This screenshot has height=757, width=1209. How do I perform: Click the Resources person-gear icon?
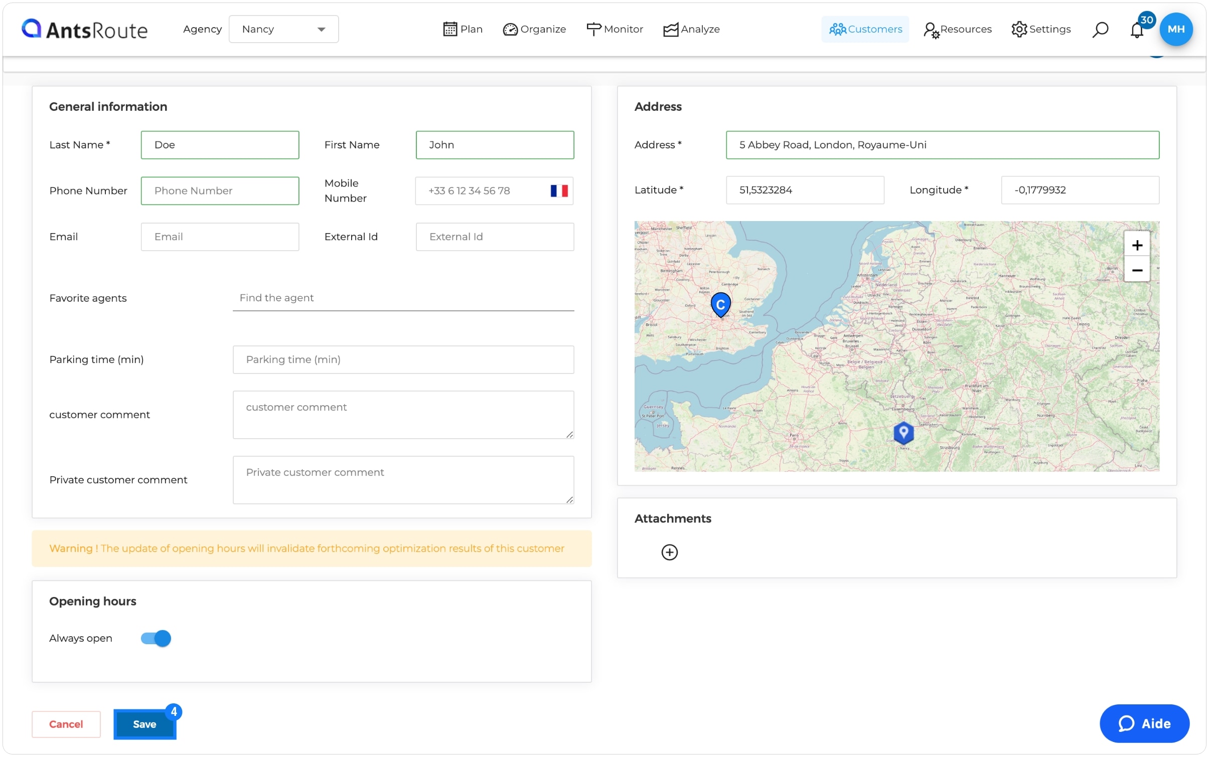tap(931, 31)
